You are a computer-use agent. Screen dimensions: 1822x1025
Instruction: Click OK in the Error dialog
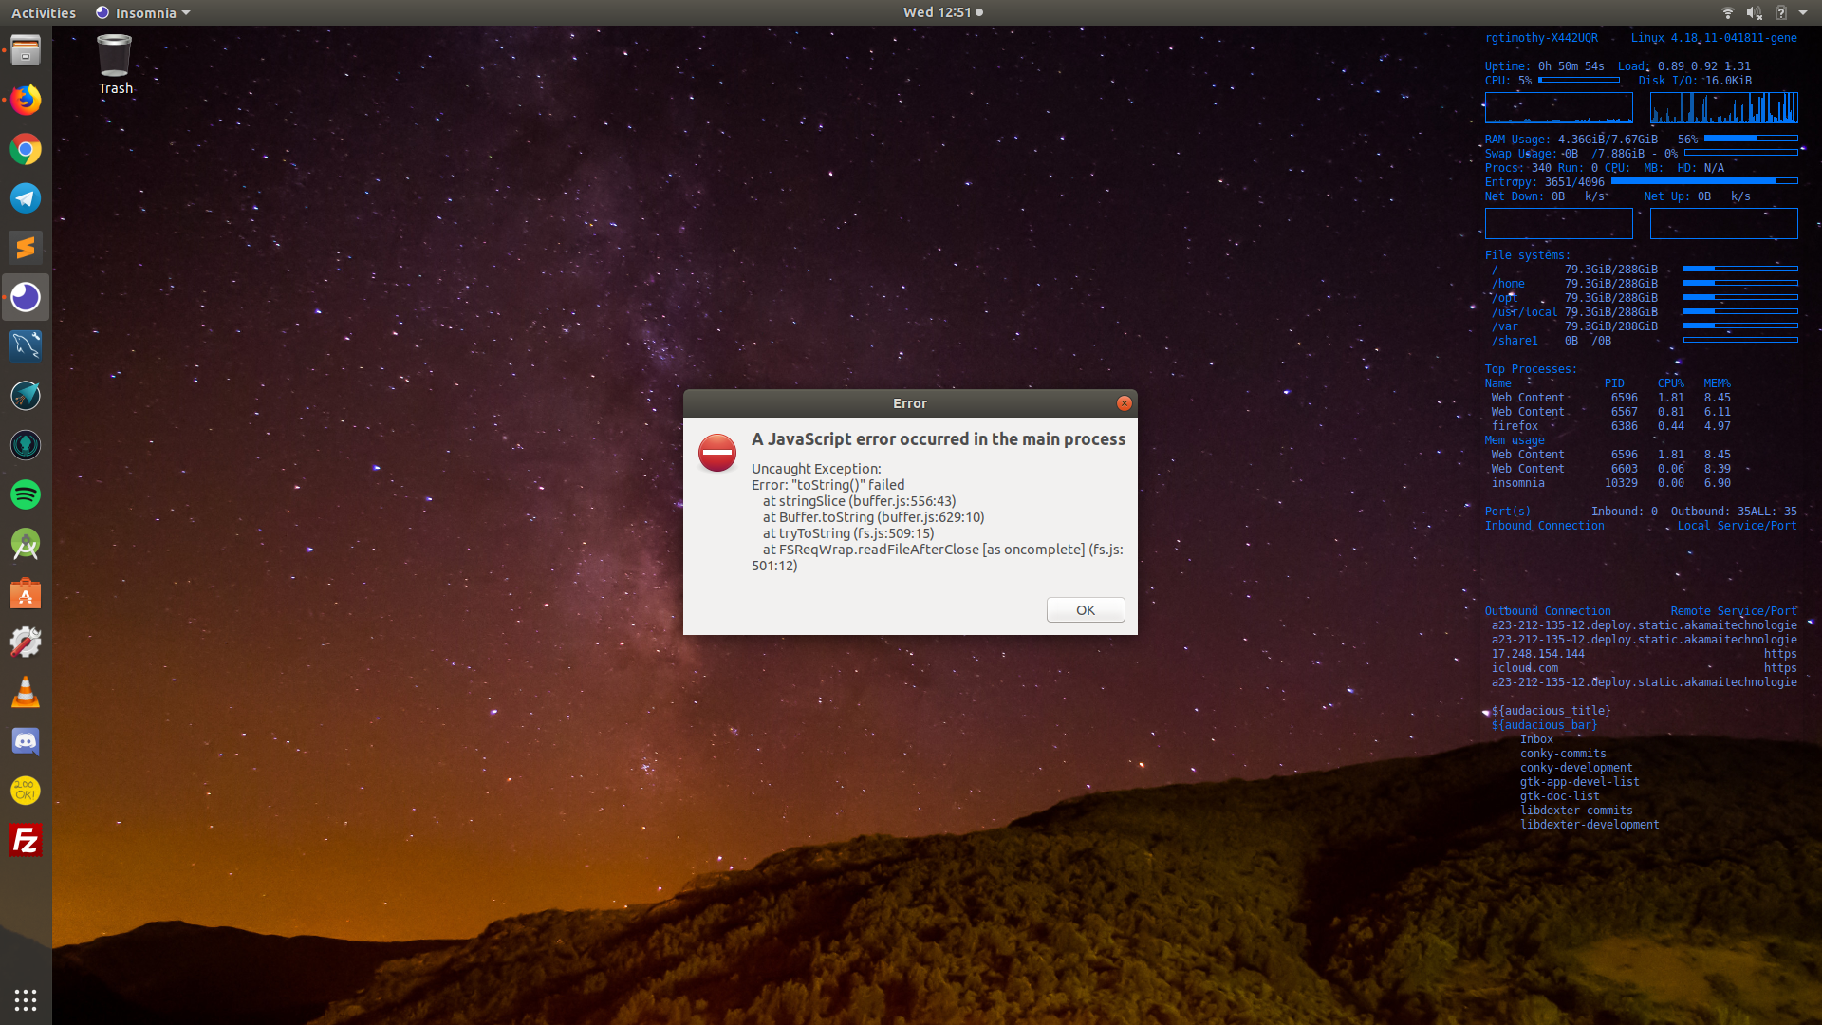1086,610
